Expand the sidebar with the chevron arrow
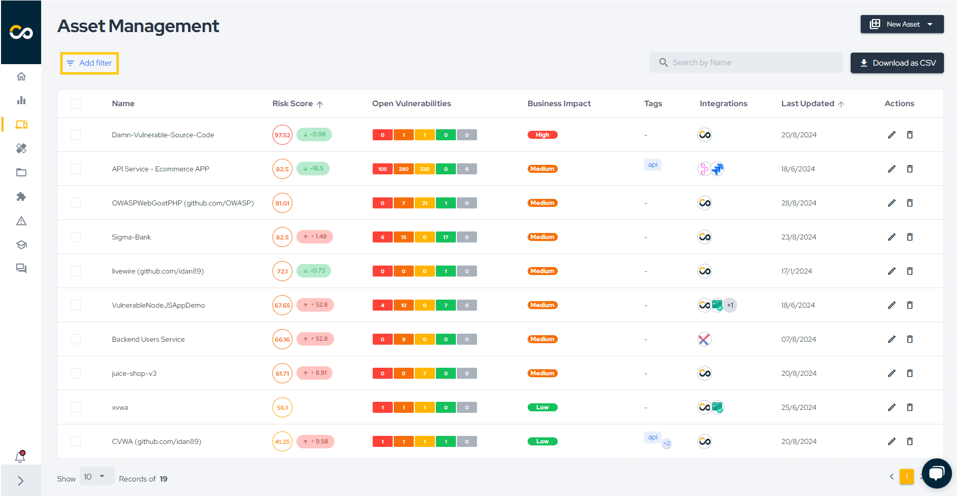Image resolution: width=958 pixels, height=496 pixels. [21, 481]
